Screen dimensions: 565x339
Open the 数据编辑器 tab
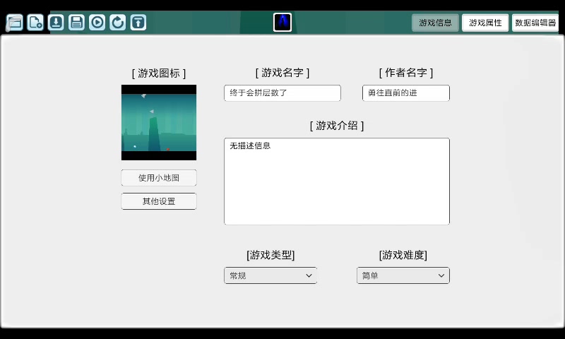pyautogui.click(x=535, y=23)
